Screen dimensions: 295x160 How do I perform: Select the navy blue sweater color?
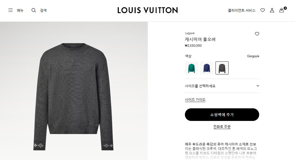(206, 68)
